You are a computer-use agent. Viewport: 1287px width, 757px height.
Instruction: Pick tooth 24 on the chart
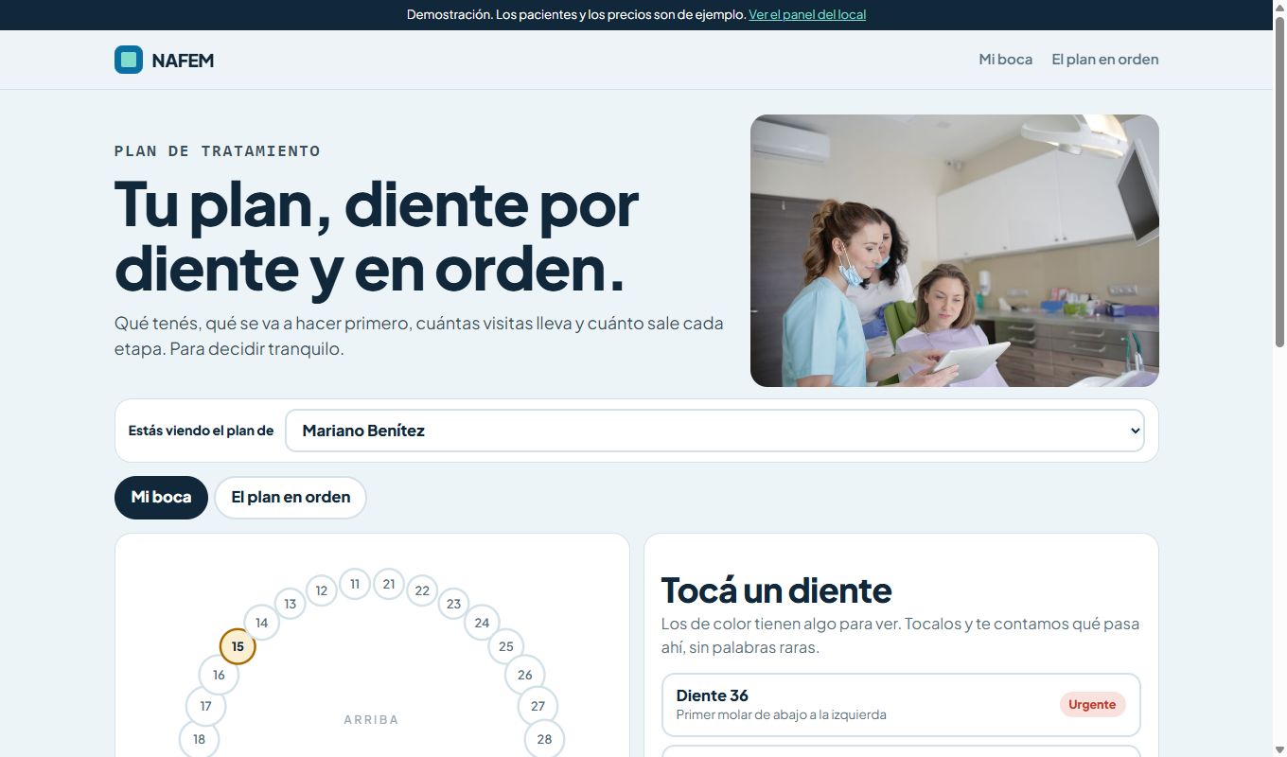[482, 623]
